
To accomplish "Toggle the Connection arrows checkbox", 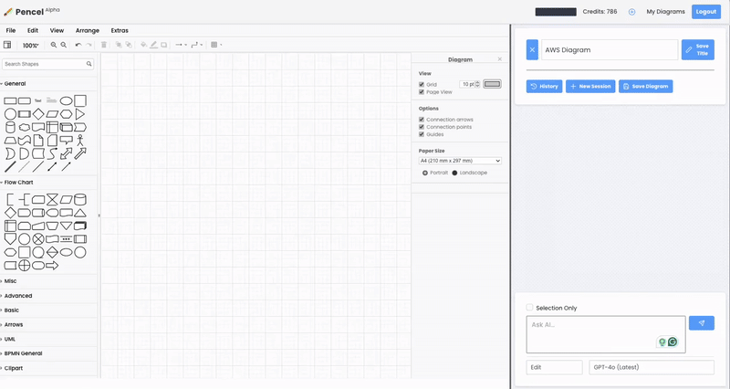I will [x=422, y=120].
